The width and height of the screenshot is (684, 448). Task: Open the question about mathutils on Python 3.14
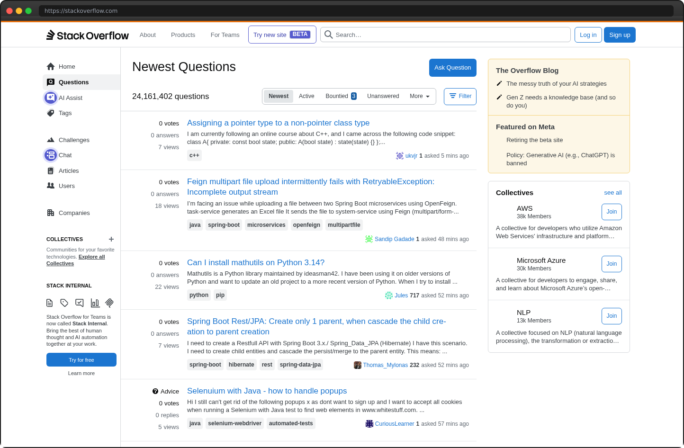(256, 262)
